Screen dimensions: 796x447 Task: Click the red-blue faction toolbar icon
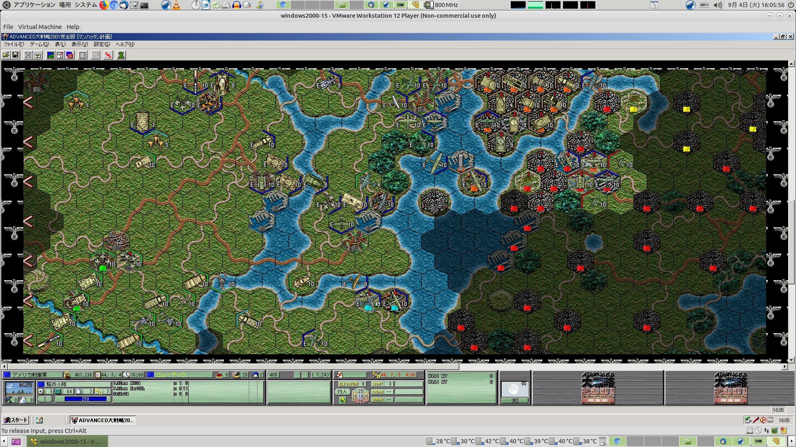click(x=70, y=55)
